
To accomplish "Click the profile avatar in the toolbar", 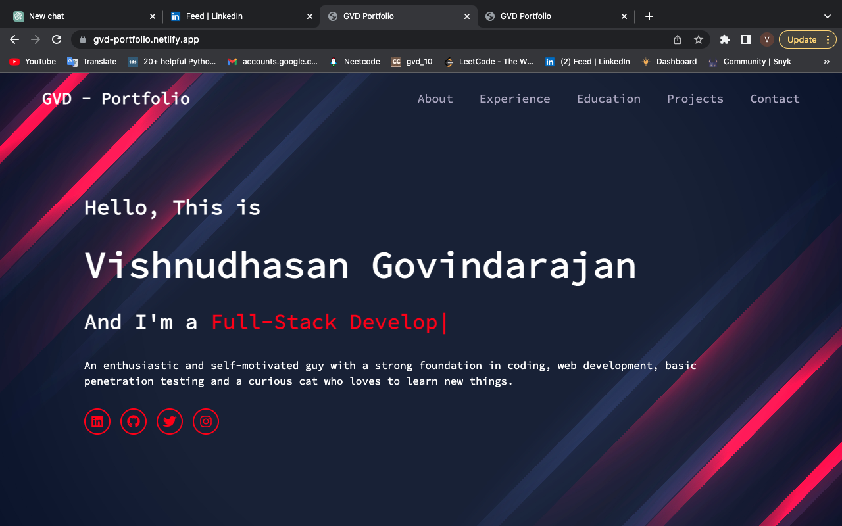I will click(766, 39).
